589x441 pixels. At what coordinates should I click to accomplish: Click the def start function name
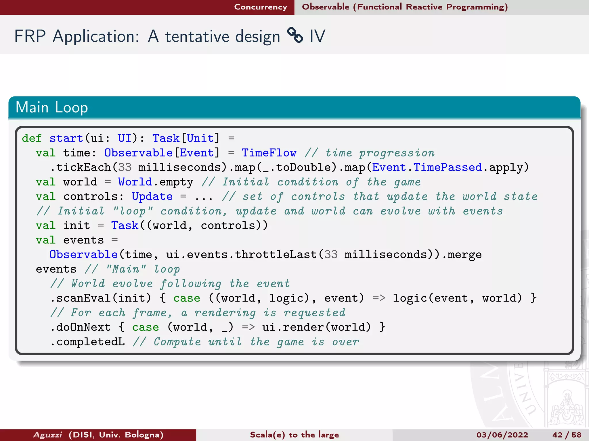(x=66, y=138)
